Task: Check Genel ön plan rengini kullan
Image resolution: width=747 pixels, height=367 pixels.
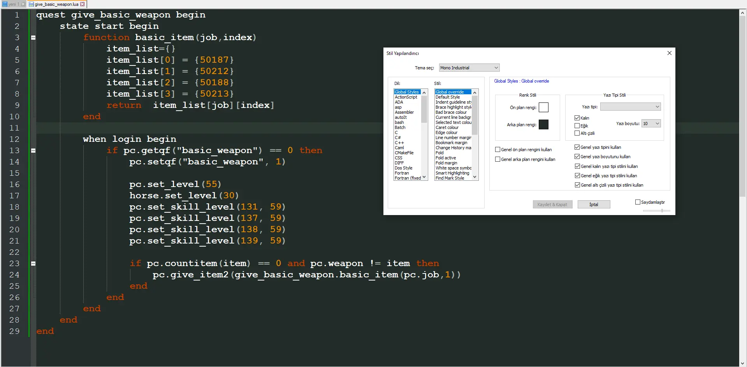Action: tap(497, 150)
